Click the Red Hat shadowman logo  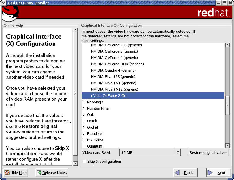(10, 14)
